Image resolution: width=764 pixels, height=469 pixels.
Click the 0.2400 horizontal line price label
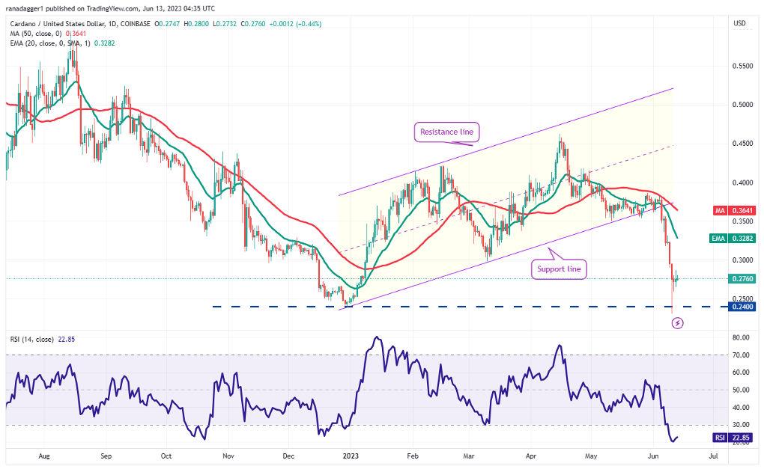[x=742, y=307]
